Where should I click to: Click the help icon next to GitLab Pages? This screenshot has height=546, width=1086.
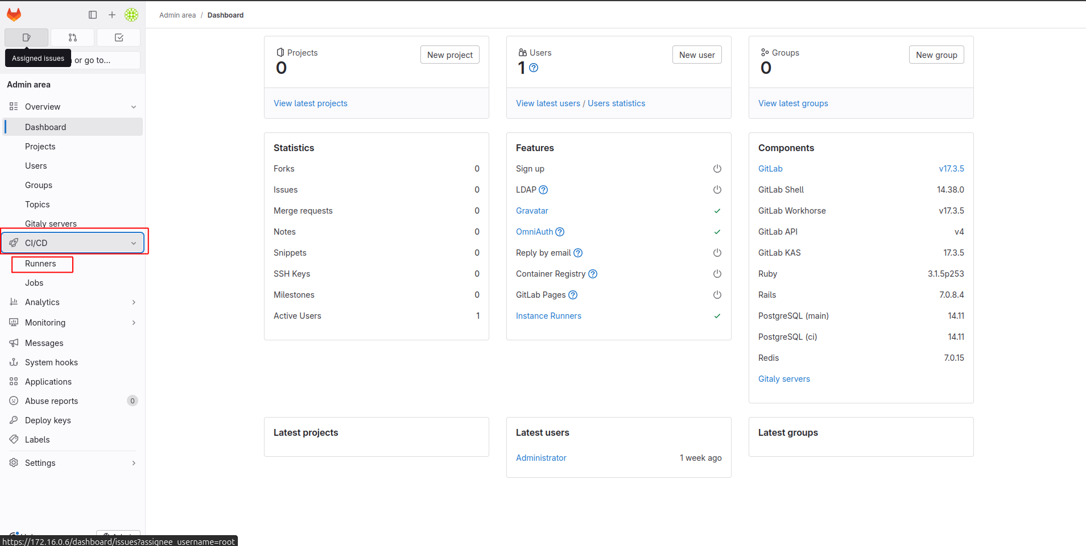[x=573, y=295]
